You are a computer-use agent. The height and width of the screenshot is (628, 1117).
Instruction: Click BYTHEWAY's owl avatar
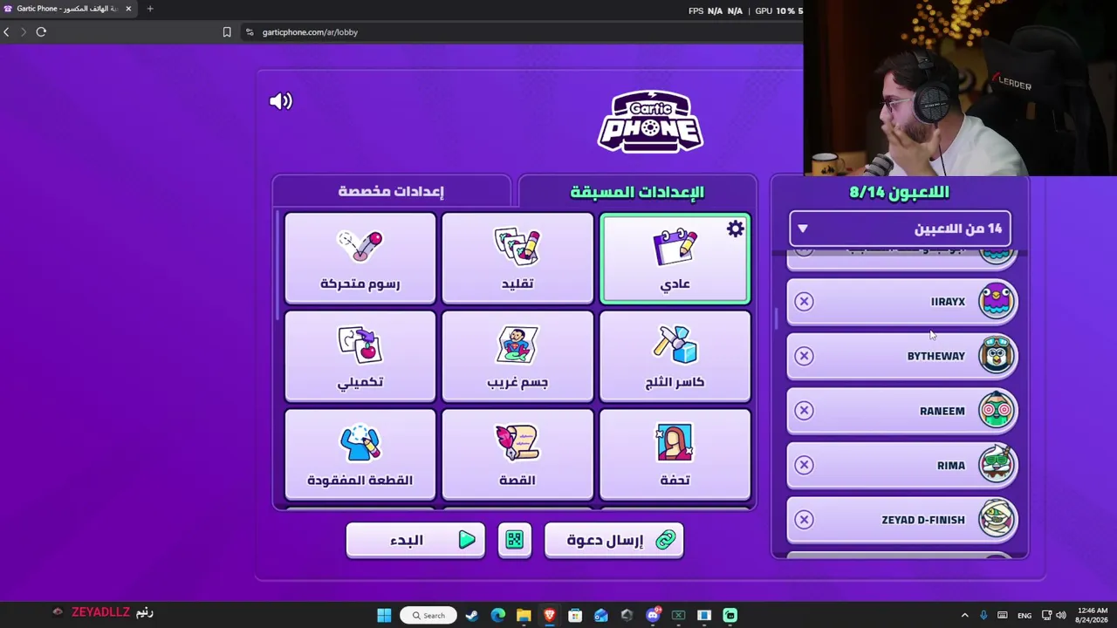[997, 356]
